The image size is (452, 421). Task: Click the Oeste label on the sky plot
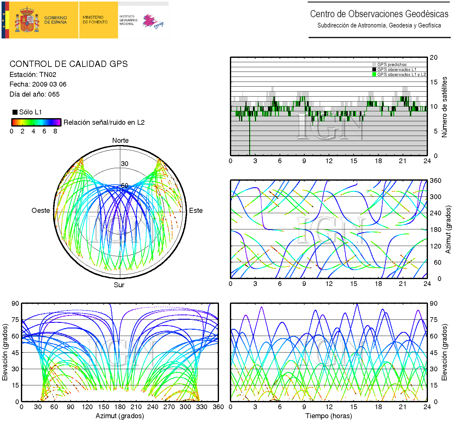(41, 211)
